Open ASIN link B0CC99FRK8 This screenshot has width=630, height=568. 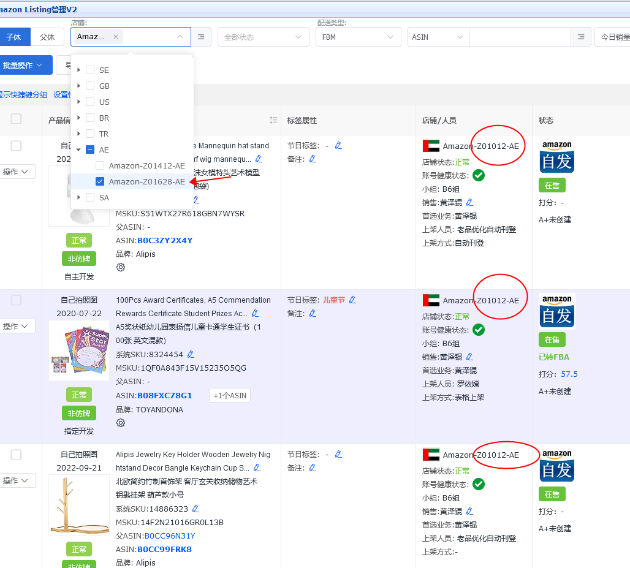pos(164,550)
